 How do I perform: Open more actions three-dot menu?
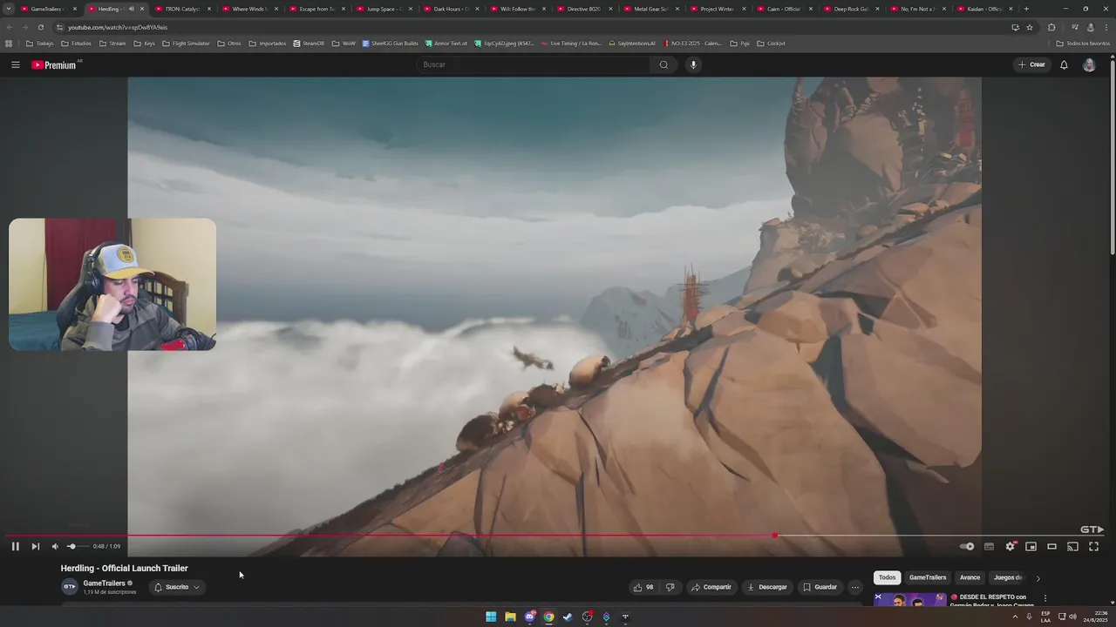click(854, 587)
